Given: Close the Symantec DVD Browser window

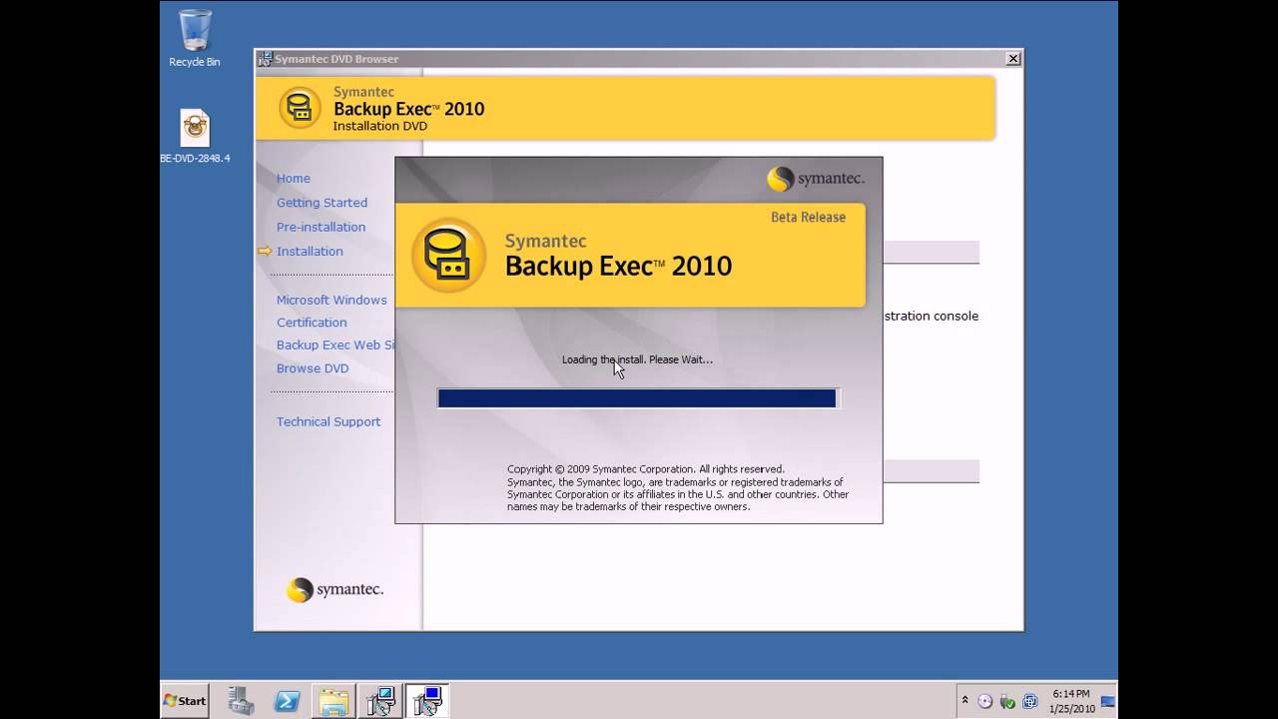Looking at the screenshot, I should [1012, 59].
